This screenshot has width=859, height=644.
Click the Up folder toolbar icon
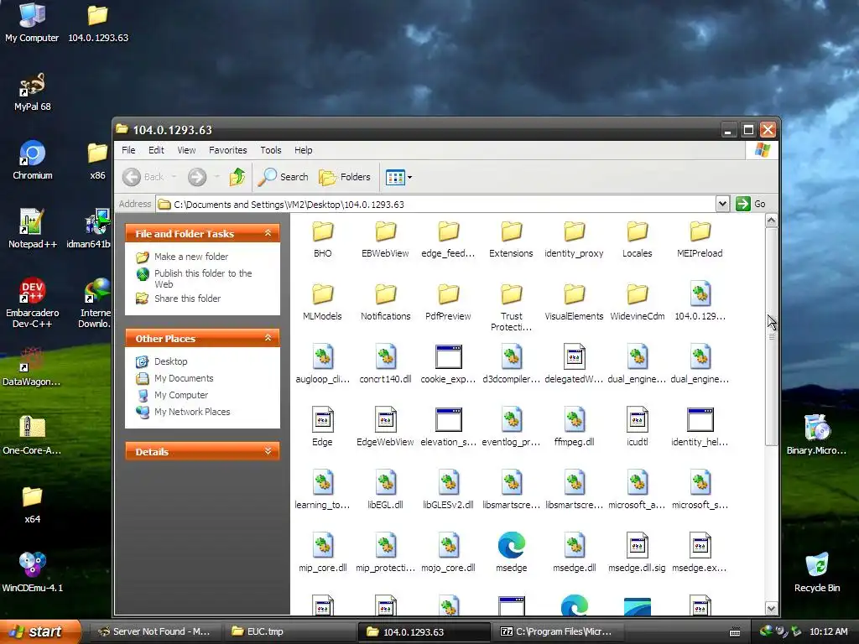coord(237,177)
